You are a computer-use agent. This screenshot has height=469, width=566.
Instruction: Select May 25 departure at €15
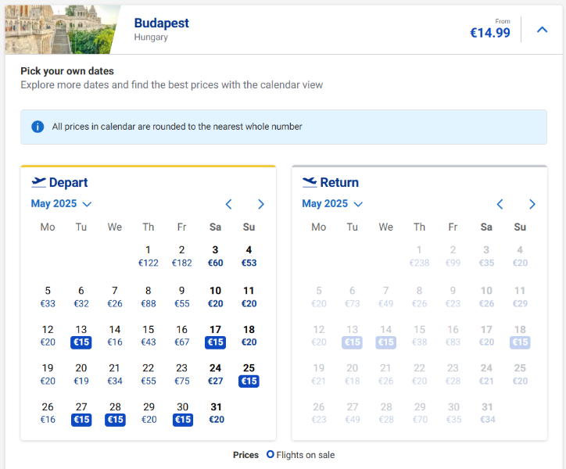coord(249,374)
